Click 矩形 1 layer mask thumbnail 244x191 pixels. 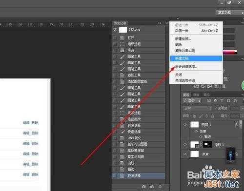coord(207,144)
